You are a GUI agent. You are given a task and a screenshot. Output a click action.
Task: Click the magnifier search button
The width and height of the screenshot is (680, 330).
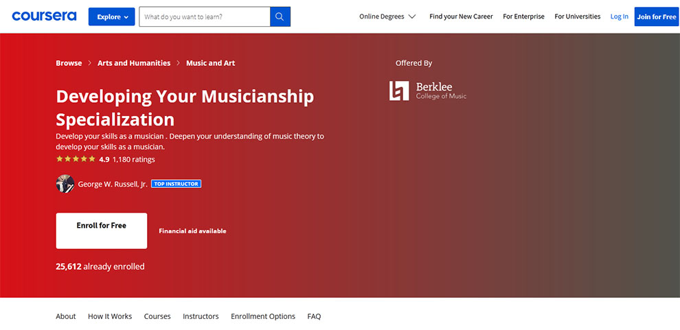[280, 16]
